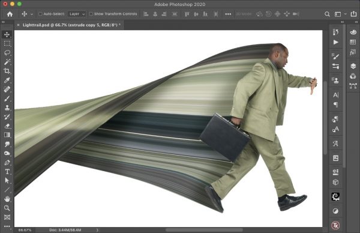360x233 pixels.
Task: Open the Share button
Action: coord(353,14)
